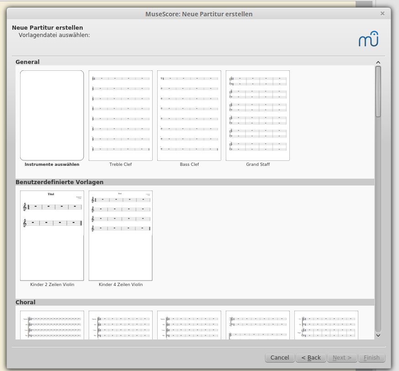Click the MuseScore logo icon
This screenshot has height=371, width=399.
click(x=369, y=39)
